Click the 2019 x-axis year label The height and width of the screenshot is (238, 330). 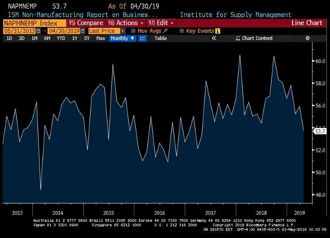[x=300, y=213]
